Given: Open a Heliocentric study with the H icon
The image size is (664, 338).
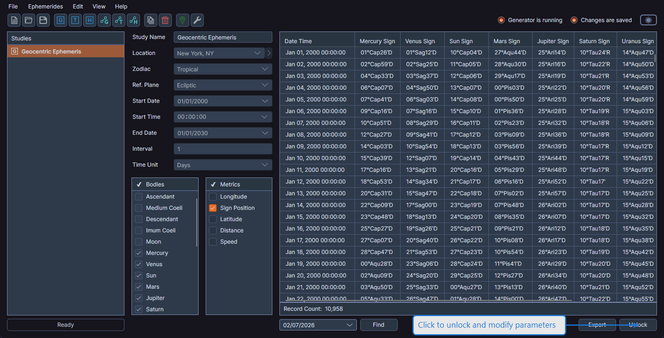Looking at the screenshot, I should point(89,20).
